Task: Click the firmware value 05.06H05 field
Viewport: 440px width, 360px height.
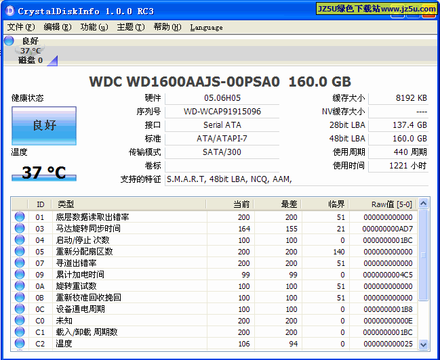Action: [x=222, y=98]
